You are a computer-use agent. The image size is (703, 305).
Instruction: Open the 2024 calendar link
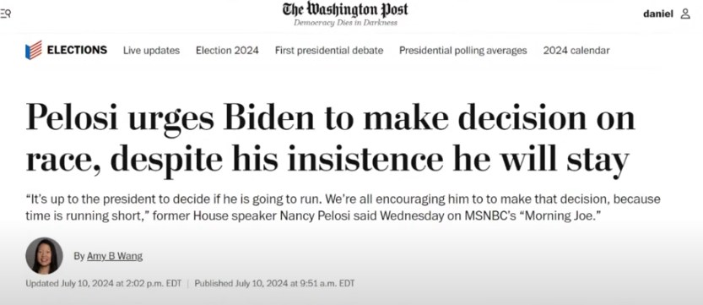(x=576, y=50)
